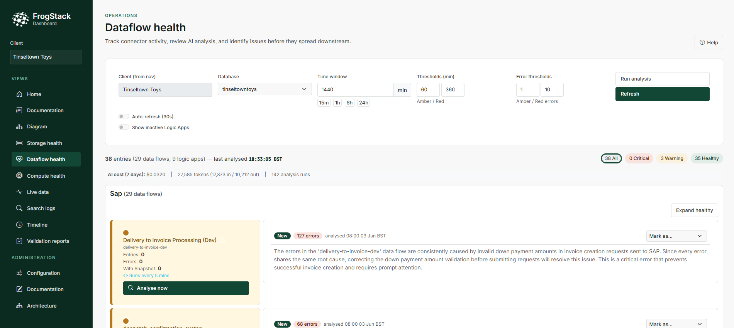Viewport: 734px width, 328px height.
Task: Click the 68 errors badge
Action: click(x=307, y=324)
